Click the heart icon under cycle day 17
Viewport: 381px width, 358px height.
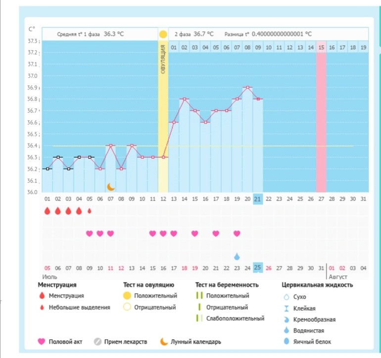tap(216, 233)
